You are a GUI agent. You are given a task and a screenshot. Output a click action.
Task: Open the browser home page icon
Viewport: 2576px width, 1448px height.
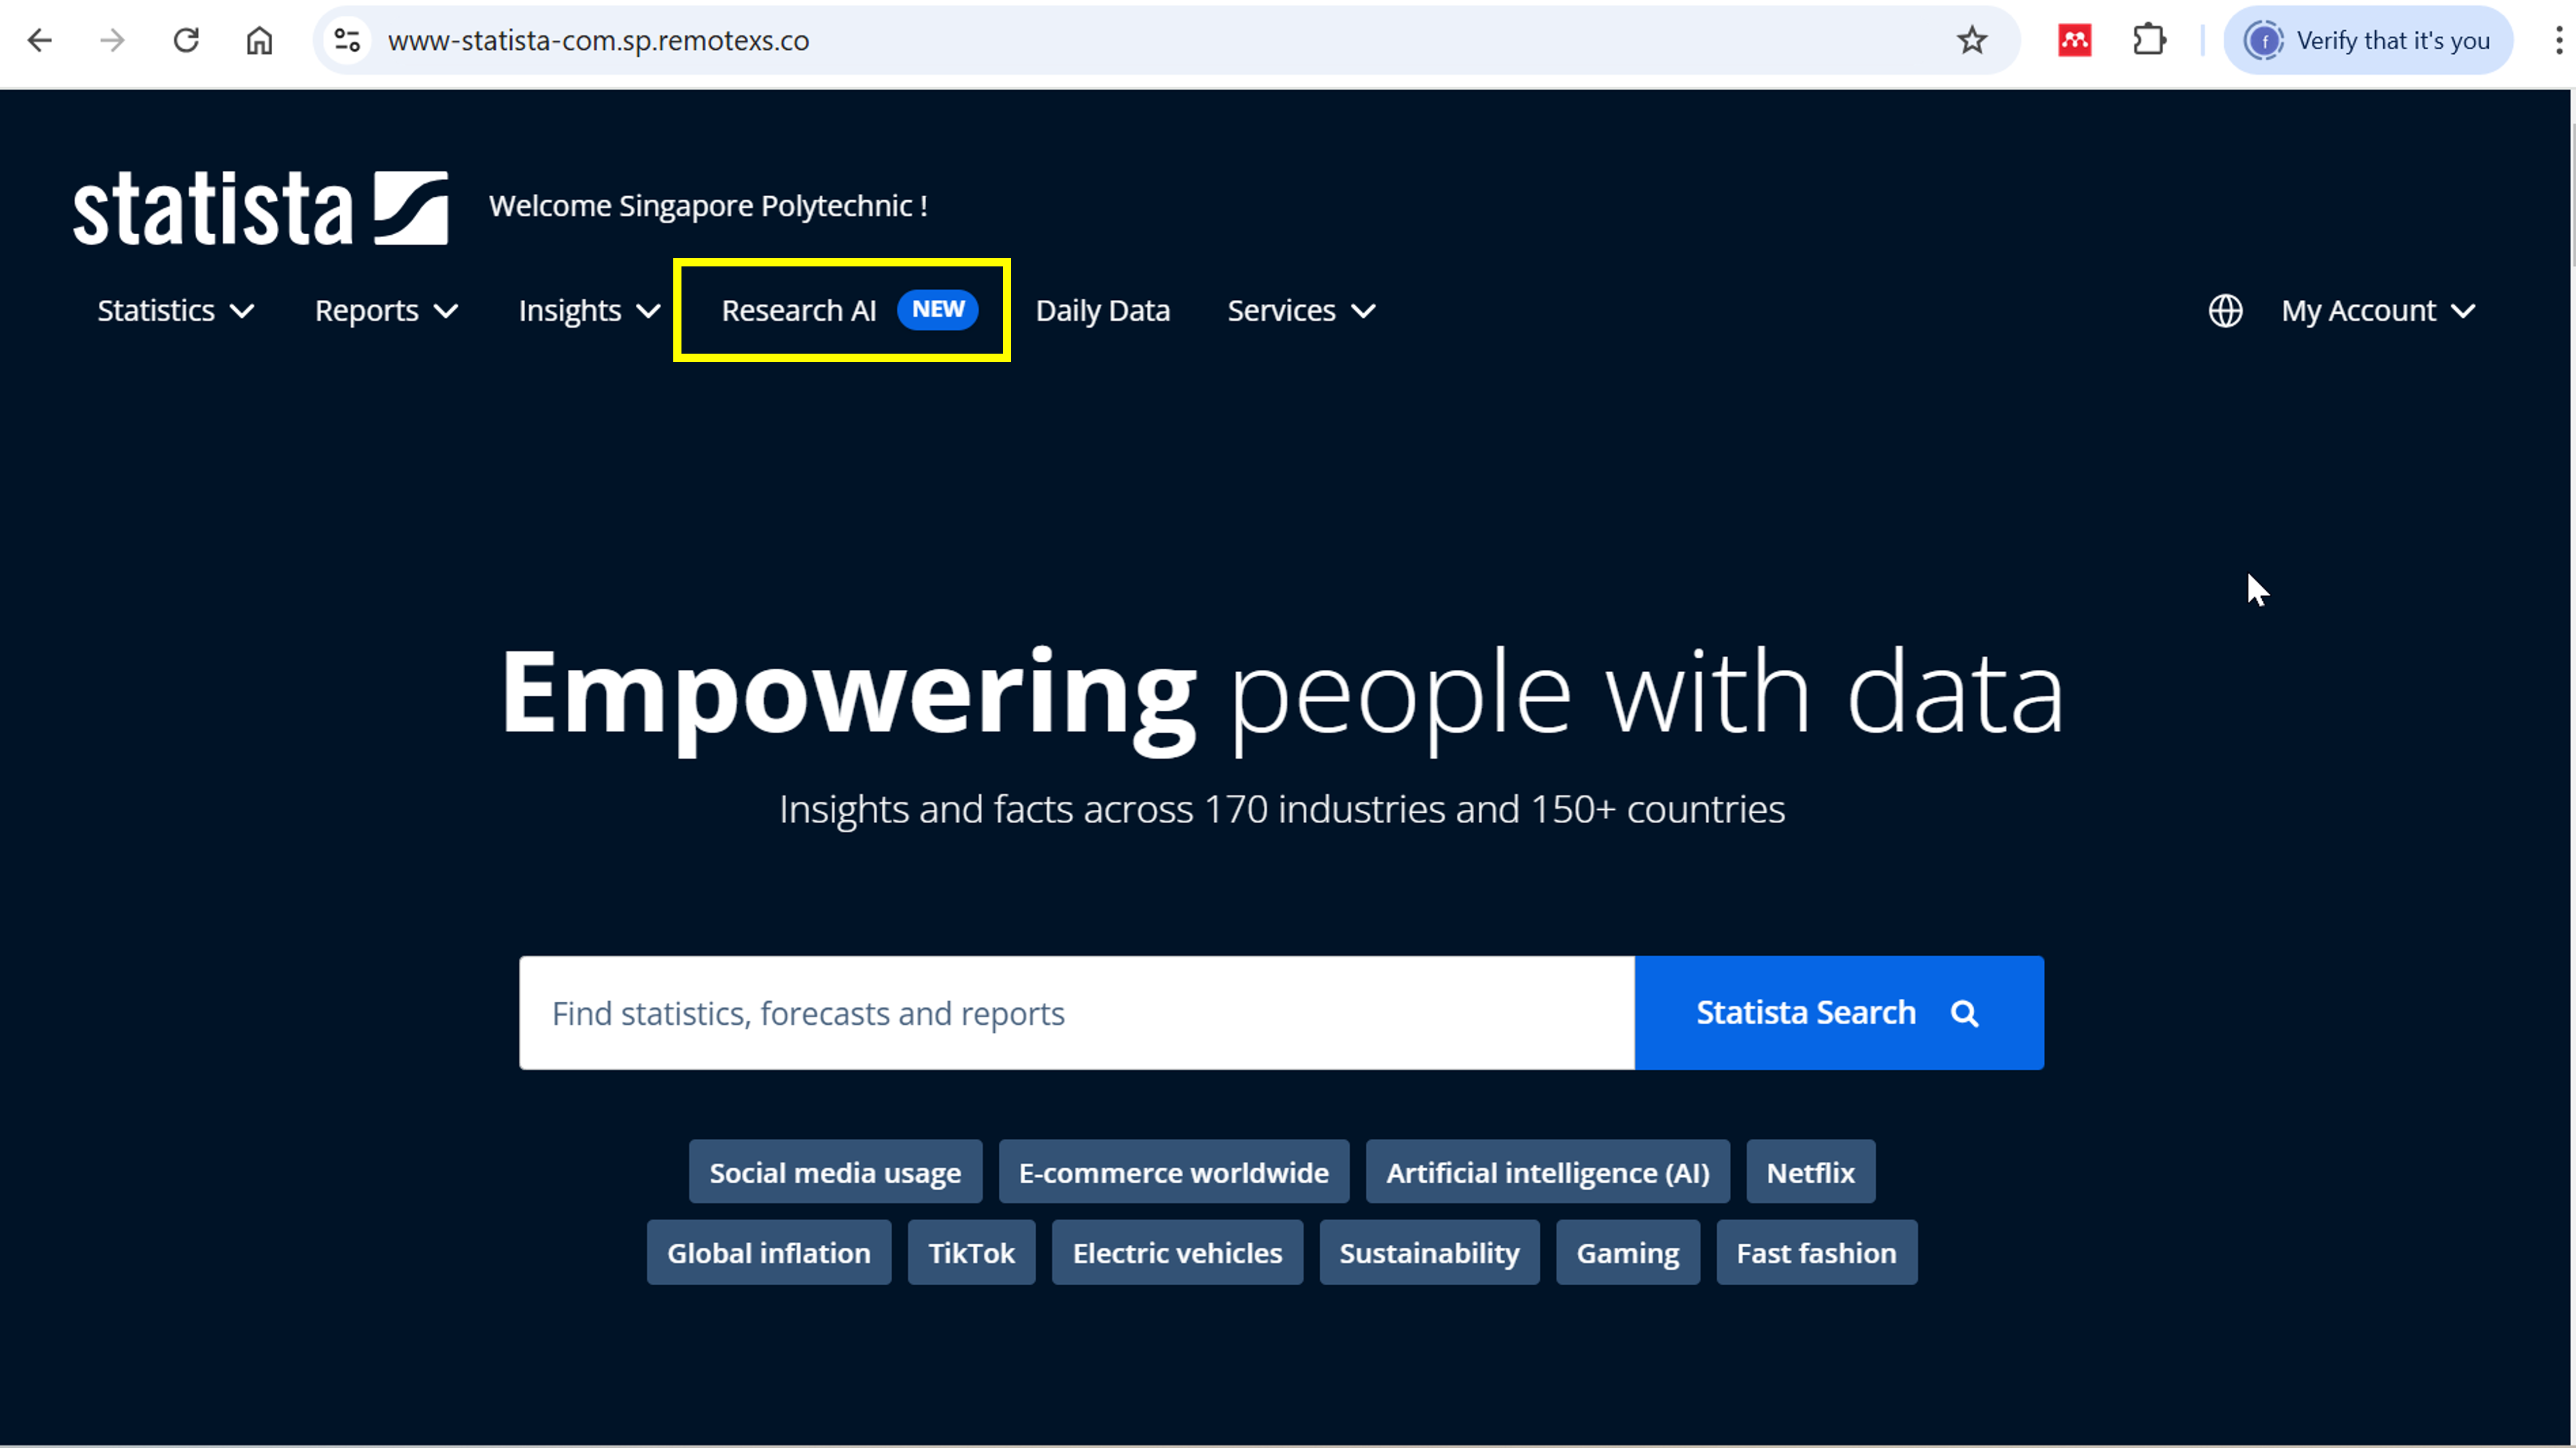[259, 40]
